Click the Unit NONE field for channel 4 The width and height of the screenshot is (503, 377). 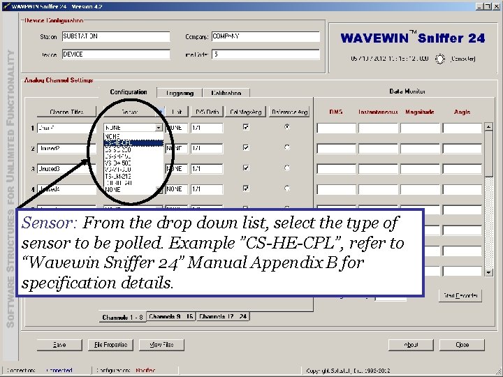coord(177,189)
